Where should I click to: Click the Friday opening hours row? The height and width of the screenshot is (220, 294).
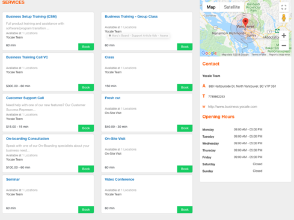[232, 157]
